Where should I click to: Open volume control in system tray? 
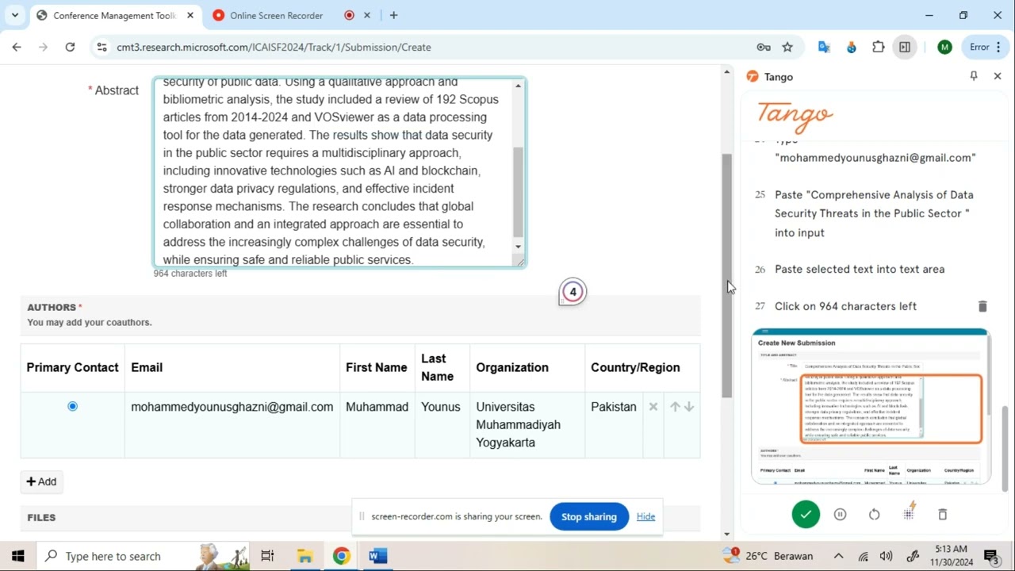pyautogui.click(x=887, y=556)
